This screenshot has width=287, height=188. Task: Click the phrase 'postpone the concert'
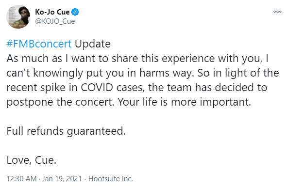[x=60, y=102]
